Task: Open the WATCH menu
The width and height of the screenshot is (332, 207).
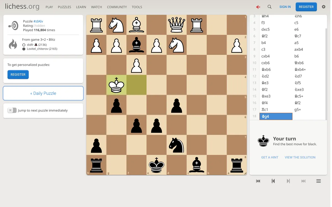Action: [x=97, y=7]
